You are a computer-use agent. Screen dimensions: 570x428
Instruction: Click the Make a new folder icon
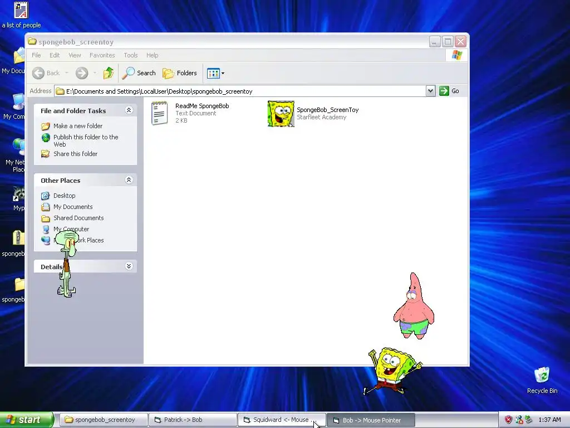[46, 126]
